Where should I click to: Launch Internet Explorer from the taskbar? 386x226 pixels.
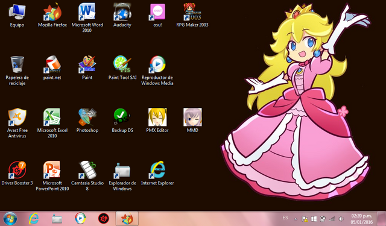[34, 218]
